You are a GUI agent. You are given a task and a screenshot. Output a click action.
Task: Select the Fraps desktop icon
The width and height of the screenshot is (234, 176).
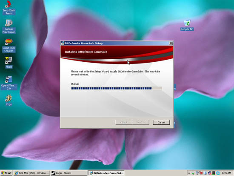click(x=9, y=63)
